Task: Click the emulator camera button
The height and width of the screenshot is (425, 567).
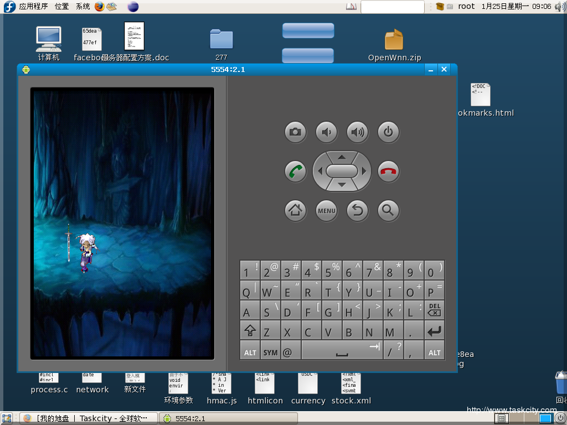Action: pos(296,132)
